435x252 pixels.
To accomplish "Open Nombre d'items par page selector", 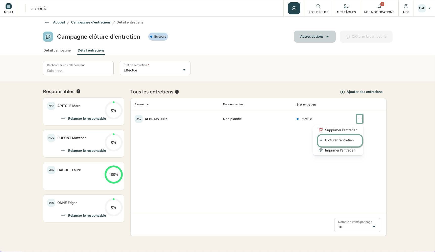I will click(x=357, y=225).
